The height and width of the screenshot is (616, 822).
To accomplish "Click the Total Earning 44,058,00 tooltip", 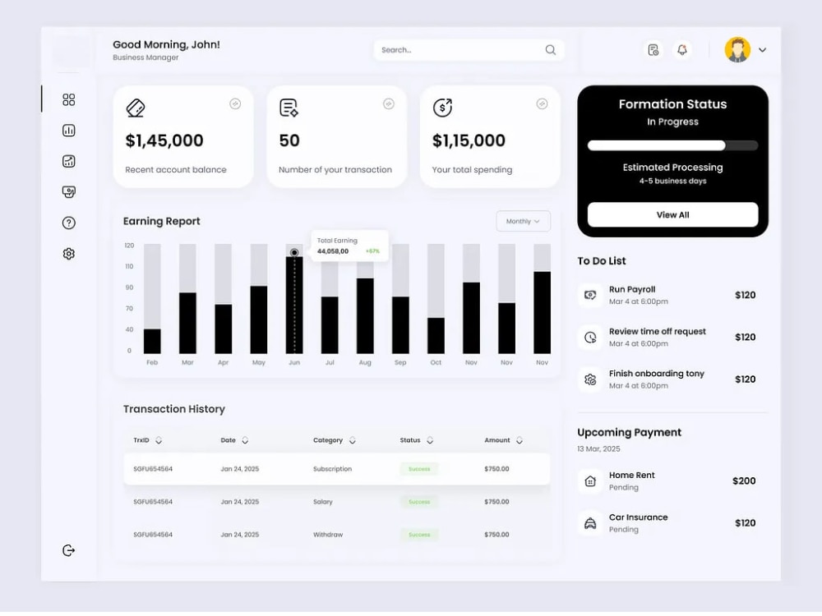I will tap(349, 246).
